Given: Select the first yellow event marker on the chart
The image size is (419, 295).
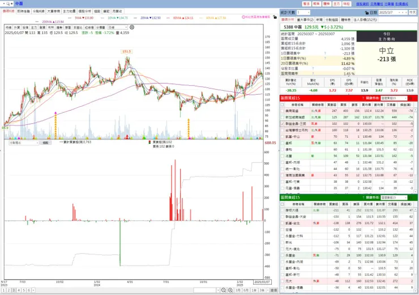Looking at the screenshot, I should [55, 125].
